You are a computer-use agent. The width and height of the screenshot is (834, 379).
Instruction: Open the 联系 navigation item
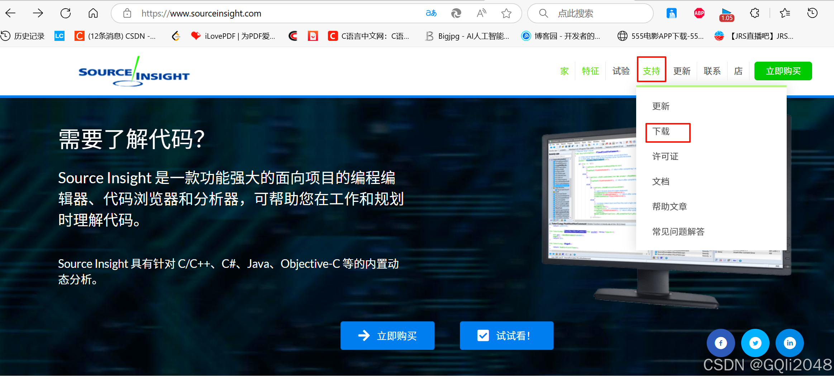point(712,71)
